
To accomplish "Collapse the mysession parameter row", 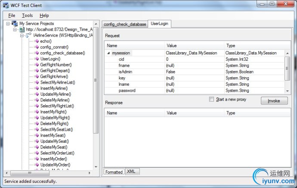I will 108,53.
